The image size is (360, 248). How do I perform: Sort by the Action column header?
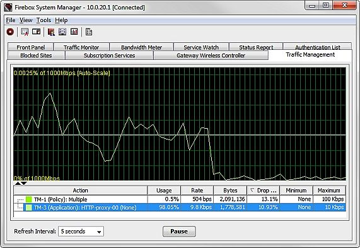[80, 191]
